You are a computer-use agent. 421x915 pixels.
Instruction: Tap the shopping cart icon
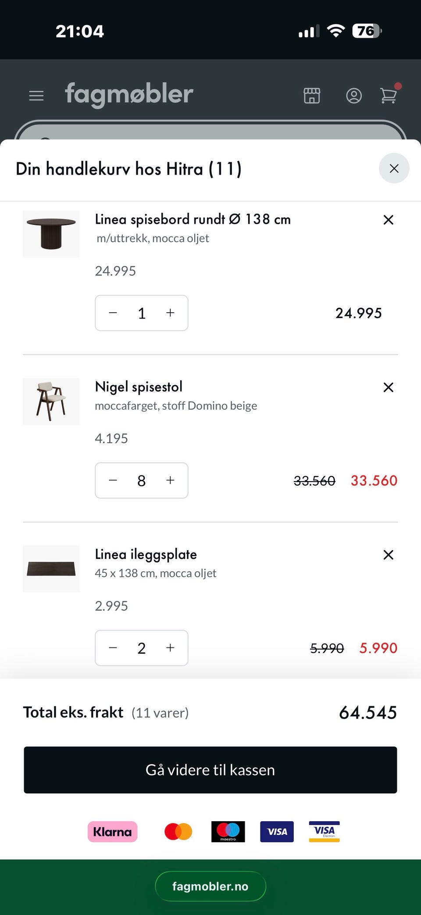pos(389,95)
